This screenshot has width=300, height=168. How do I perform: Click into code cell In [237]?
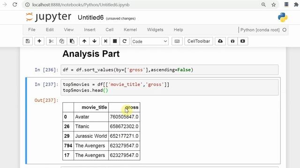tap(170, 87)
